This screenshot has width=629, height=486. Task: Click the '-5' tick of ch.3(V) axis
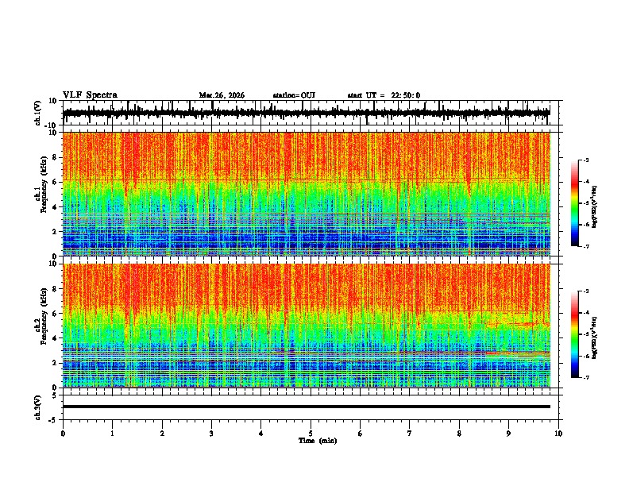coord(54,420)
